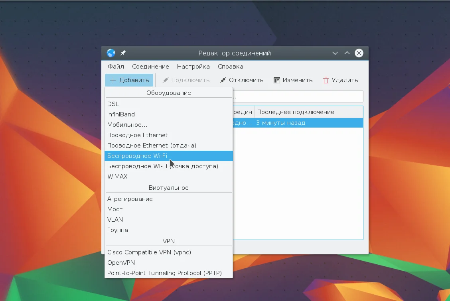Image resolution: width=450 pixels, height=301 pixels.
Task: Choose Point-to-Point Tunneling Protocol (PPTP)
Action: pyautogui.click(x=169, y=273)
